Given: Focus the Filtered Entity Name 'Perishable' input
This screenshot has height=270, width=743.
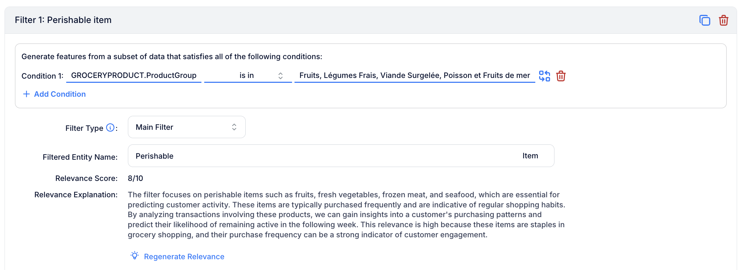Looking at the screenshot, I should pos(324,156).
